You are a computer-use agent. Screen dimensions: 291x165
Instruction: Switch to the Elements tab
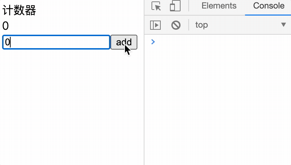(x=219, y=6)
